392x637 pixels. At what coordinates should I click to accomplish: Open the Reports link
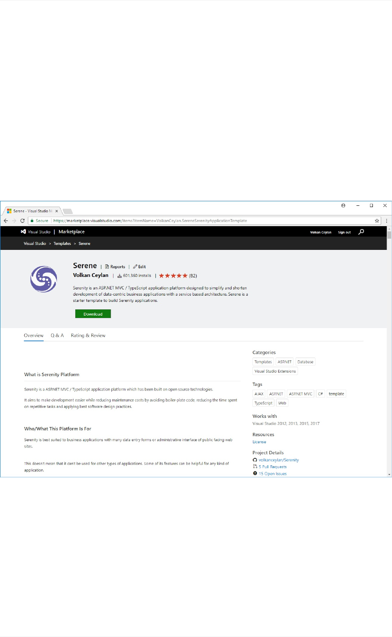click(x=115, y=267)
